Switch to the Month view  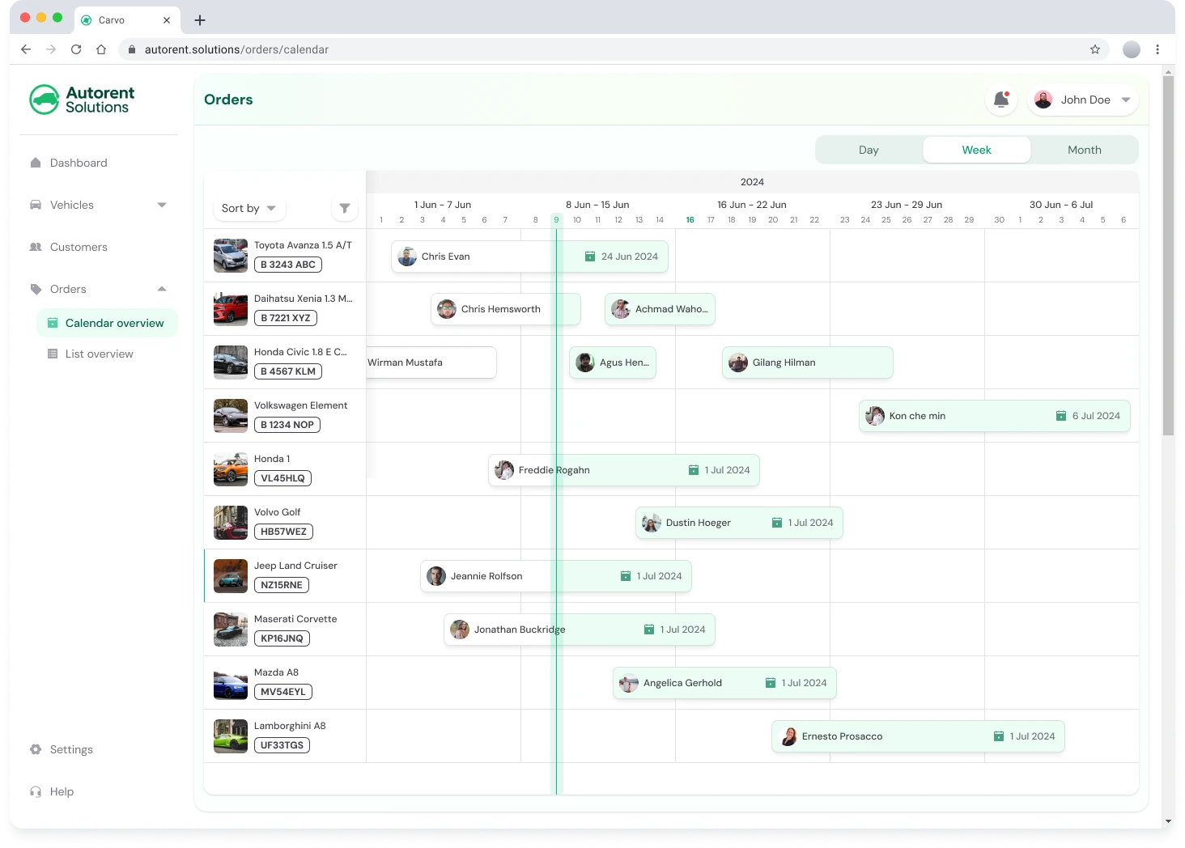[x=1084, y=150]
